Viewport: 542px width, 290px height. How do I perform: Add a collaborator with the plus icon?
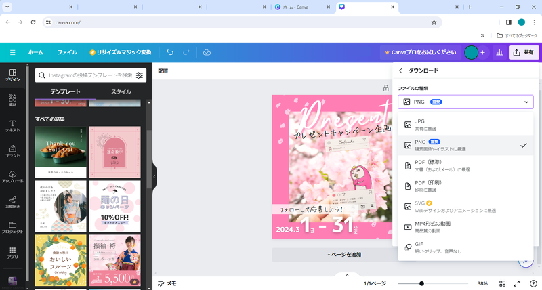tap(482, 53)
